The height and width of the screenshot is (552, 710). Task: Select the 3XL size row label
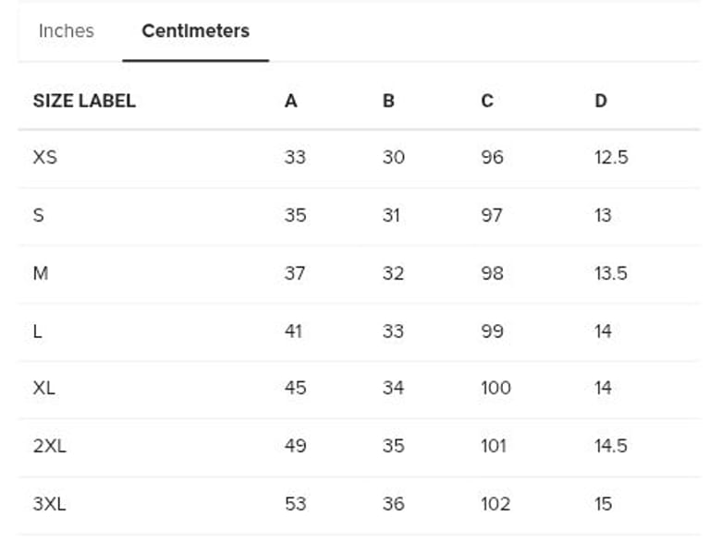click(x=49, y=504)
